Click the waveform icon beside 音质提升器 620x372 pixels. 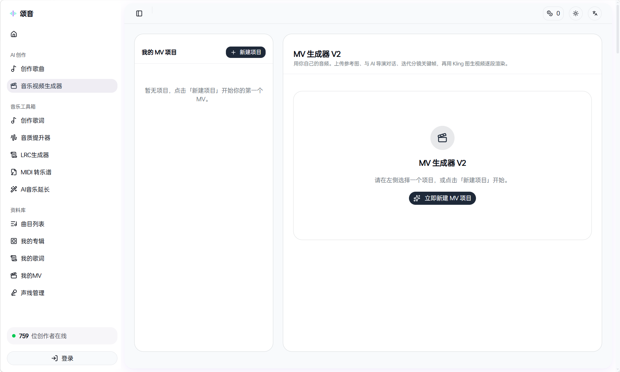tap(14, 138)
